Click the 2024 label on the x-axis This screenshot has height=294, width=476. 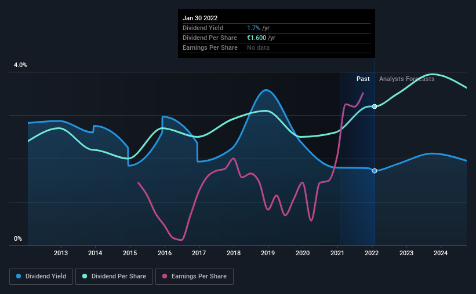tap(441, 253)
